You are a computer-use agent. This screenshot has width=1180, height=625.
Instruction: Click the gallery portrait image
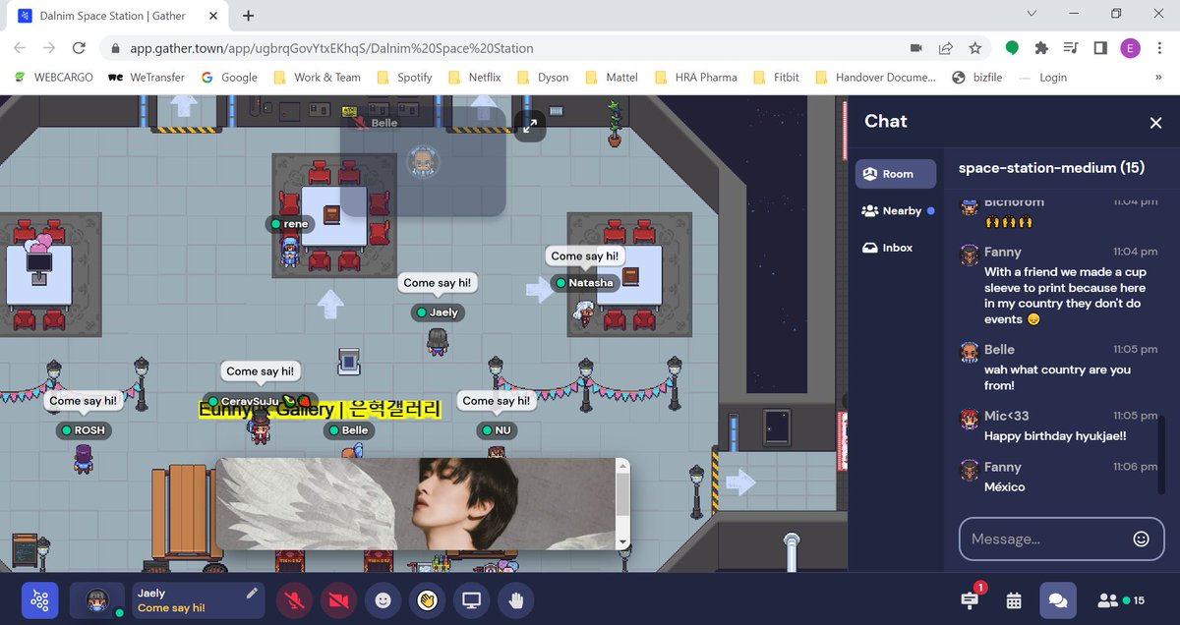pyautogui.click(x=415, y=504)
